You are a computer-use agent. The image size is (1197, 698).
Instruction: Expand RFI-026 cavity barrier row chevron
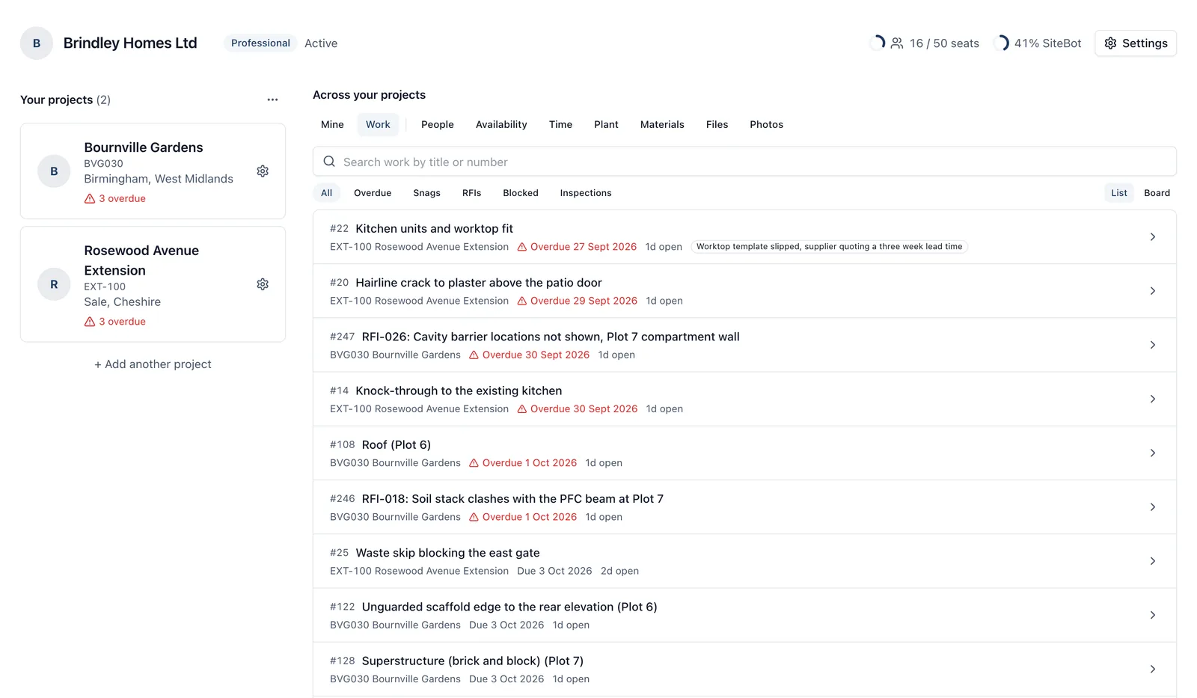tap(1152, 345)
